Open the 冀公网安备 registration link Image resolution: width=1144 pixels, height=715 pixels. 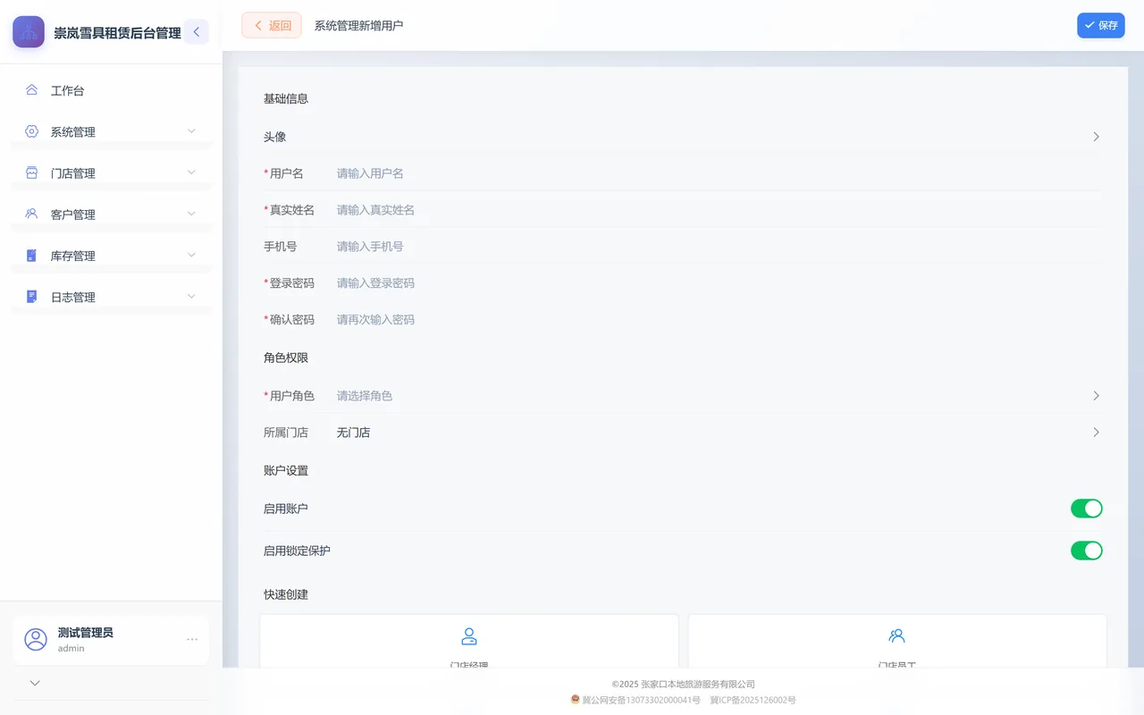[x=642, y=700]
